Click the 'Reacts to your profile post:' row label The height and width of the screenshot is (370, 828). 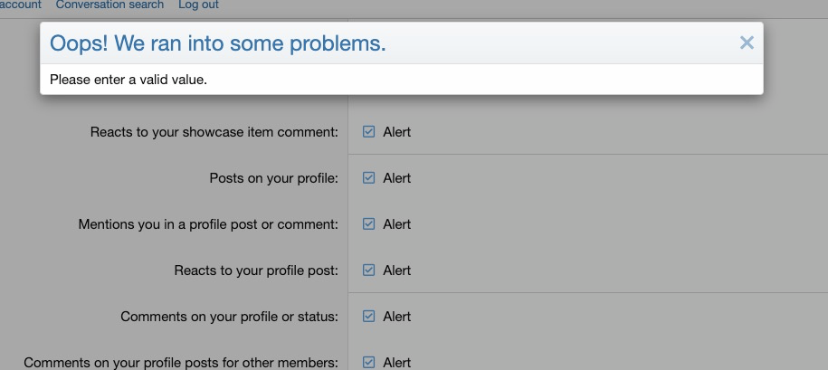[256, 270]
